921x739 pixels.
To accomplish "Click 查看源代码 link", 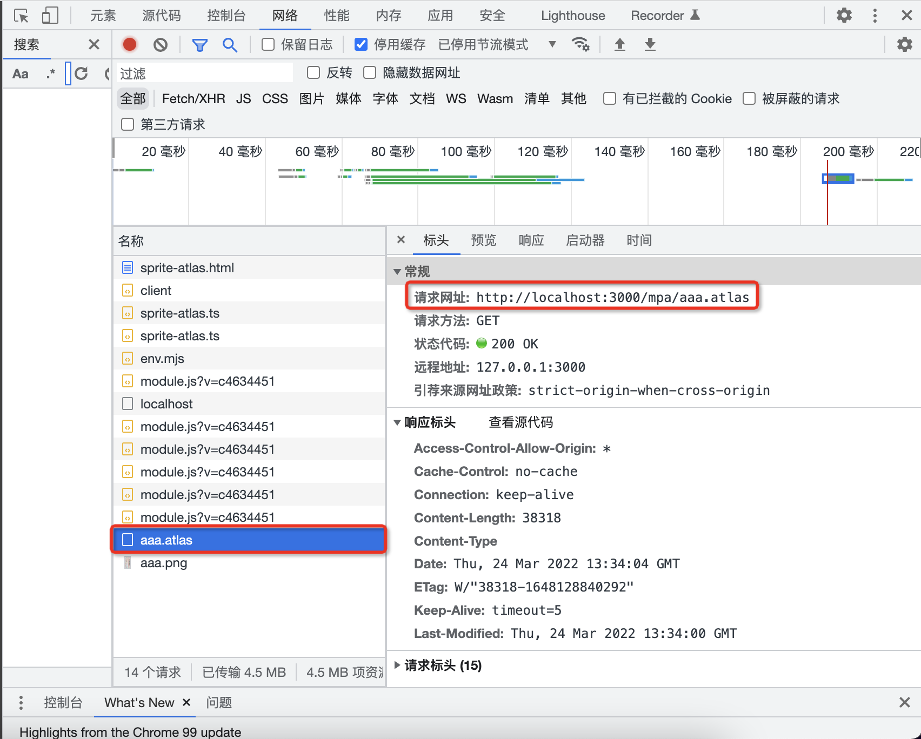I will tap(520, 422).
